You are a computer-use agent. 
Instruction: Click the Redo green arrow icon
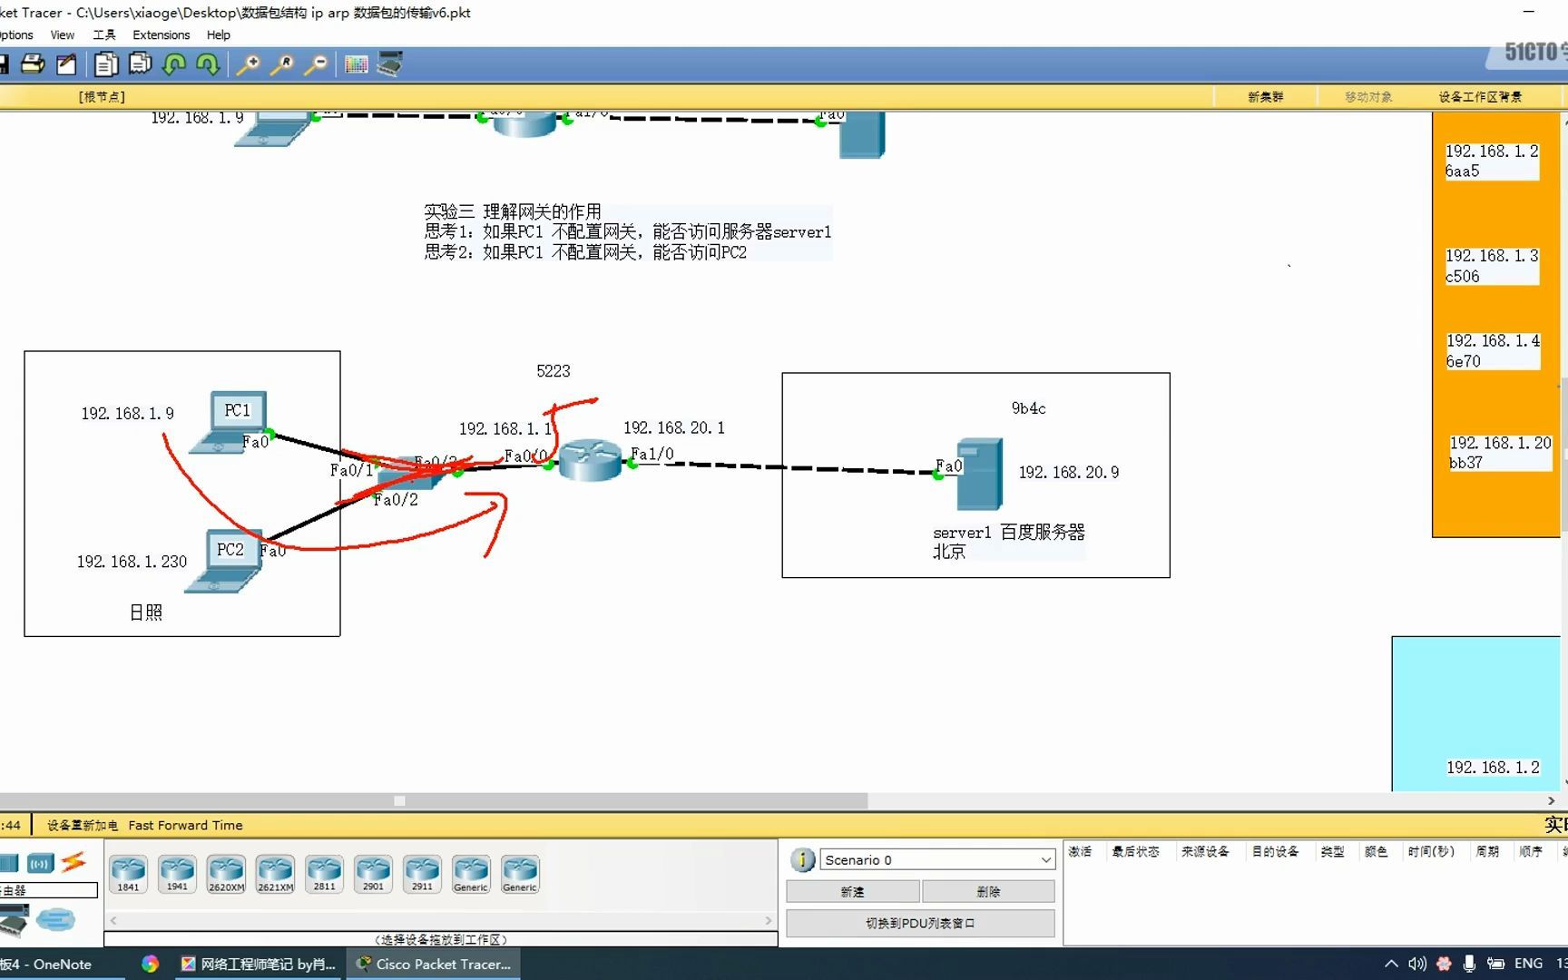[x=208, y=64]
